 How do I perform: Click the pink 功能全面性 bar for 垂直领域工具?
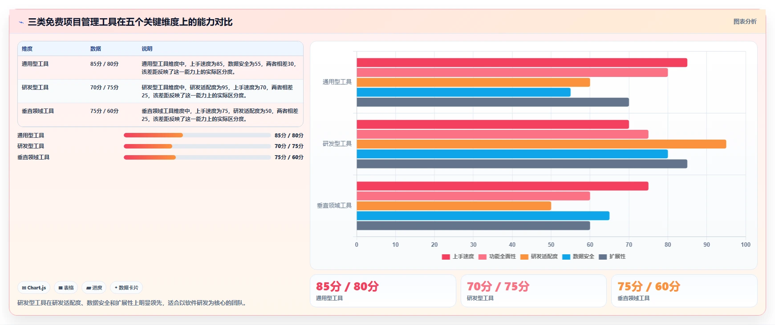point(473,196)
